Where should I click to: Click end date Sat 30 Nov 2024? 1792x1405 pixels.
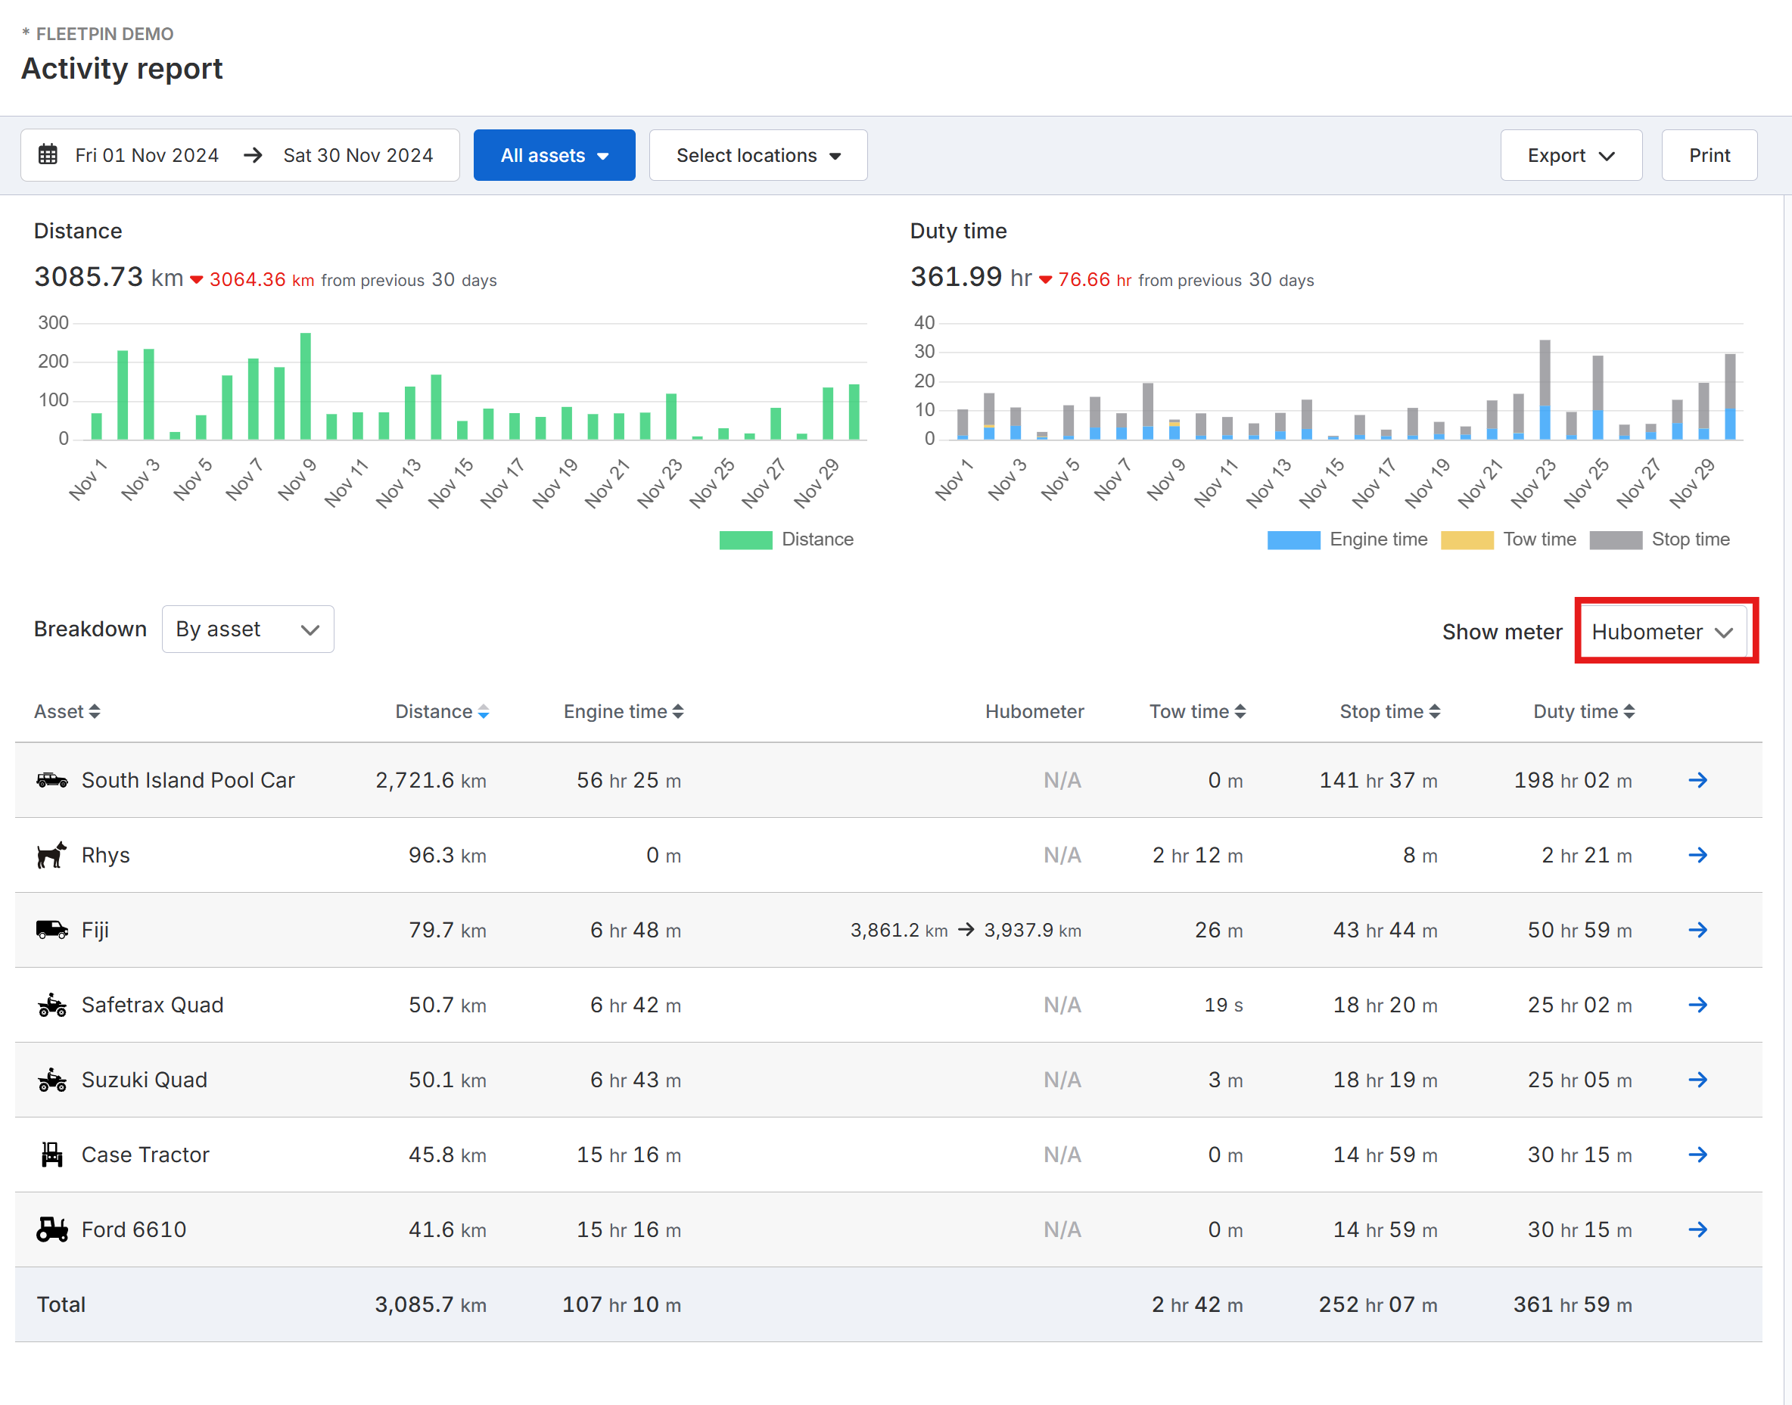point(358,155)
